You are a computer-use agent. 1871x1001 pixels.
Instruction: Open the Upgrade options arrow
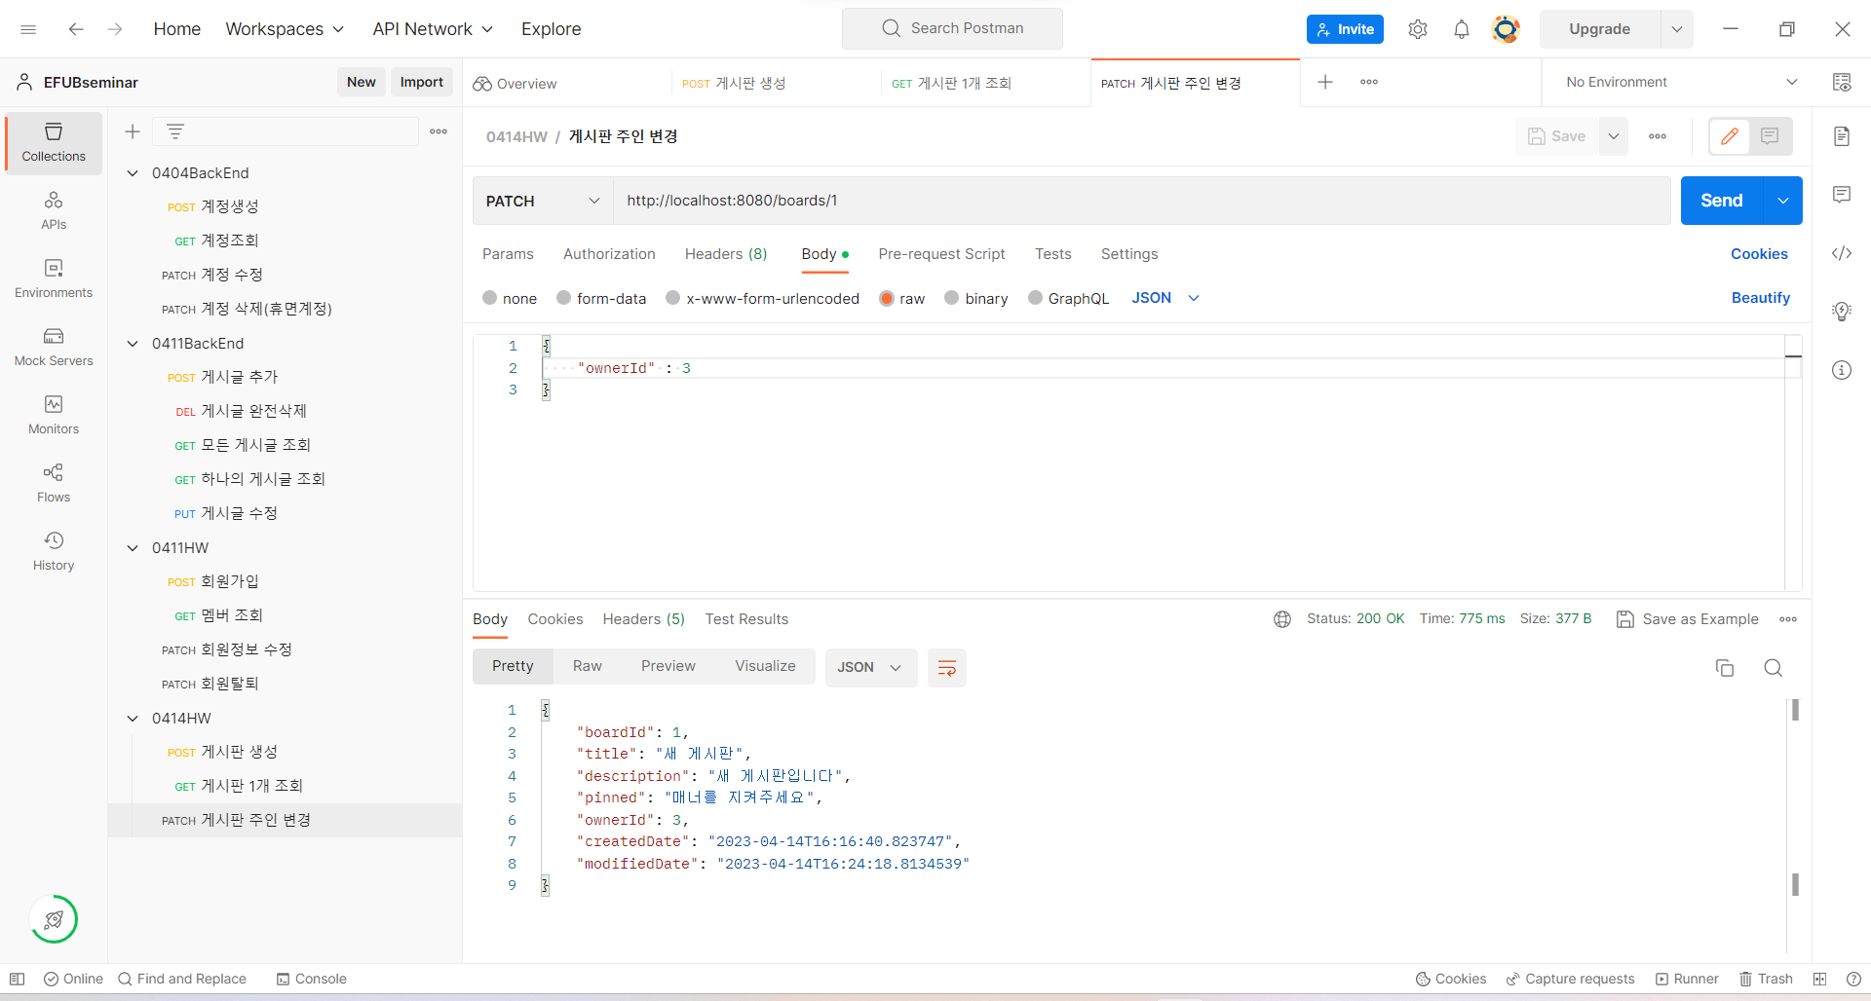point(1677,29)
